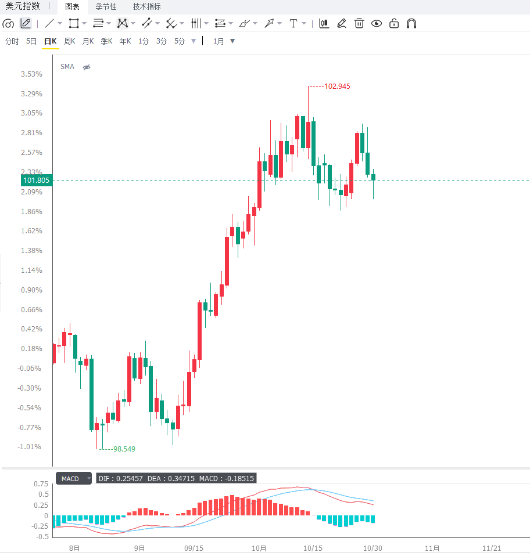Select the 季K quarterly timeframe
The width and height of the screenshot is (530, 556).
(106, 41)
